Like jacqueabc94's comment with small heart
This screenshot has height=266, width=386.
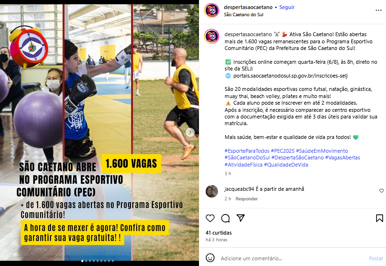click(x=381, y=191)
